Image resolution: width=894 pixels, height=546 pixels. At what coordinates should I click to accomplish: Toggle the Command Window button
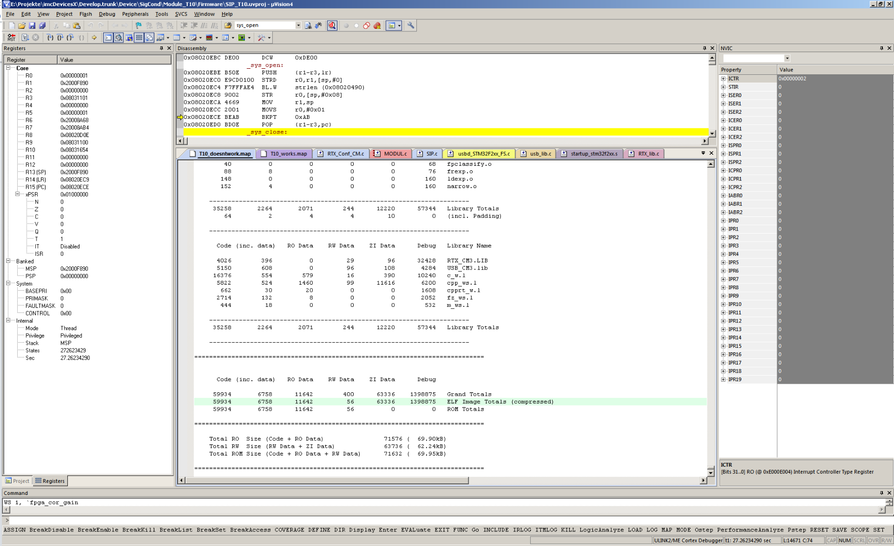pyautogui.click(x=108, y=37)
